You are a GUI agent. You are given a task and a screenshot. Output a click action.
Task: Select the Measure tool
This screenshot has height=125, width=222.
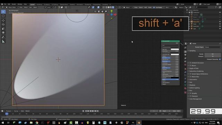point(3,41)
